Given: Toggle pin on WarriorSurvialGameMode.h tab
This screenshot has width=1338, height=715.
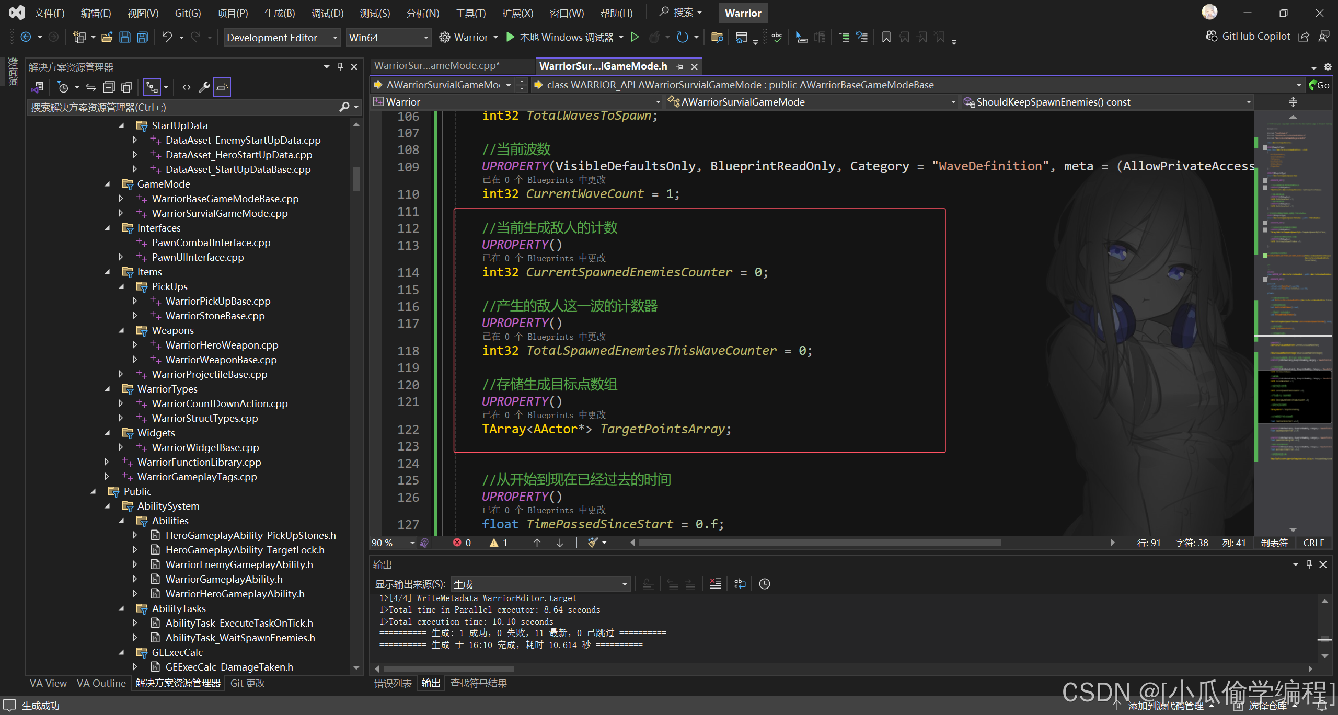Looking at the screenshot, I should click(679, 66).
